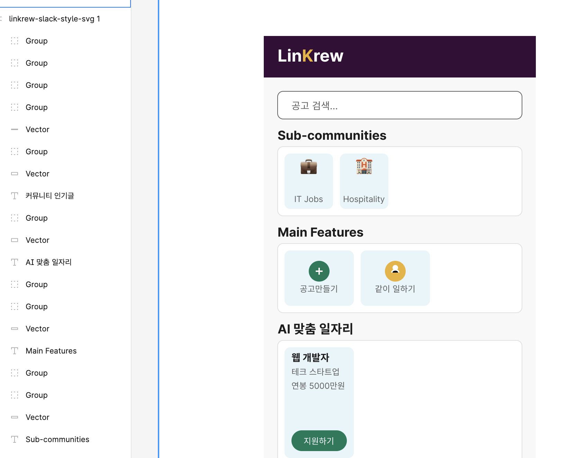Click the green plus circle icon
Viewport: 576px width, 458px height.
[x=319, y=271]
